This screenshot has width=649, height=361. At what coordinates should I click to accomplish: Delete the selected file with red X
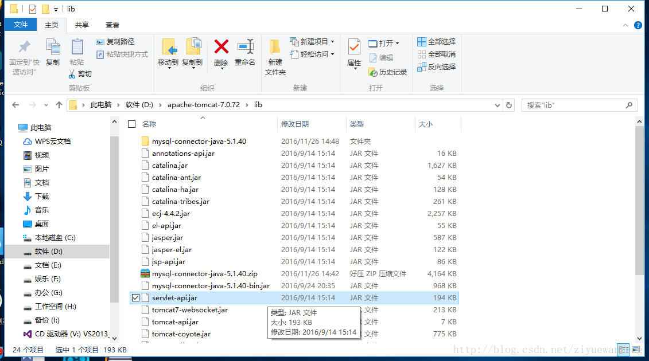click(221, 46)
